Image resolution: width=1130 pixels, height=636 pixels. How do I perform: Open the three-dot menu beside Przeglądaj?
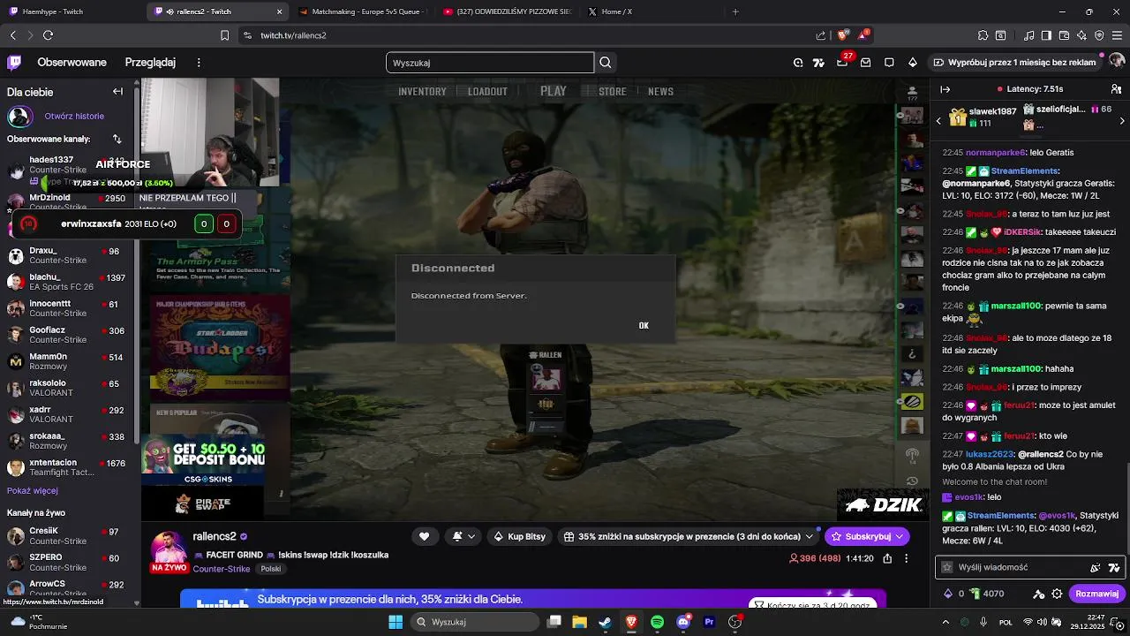pyautogui.click(x=199, y=63)
